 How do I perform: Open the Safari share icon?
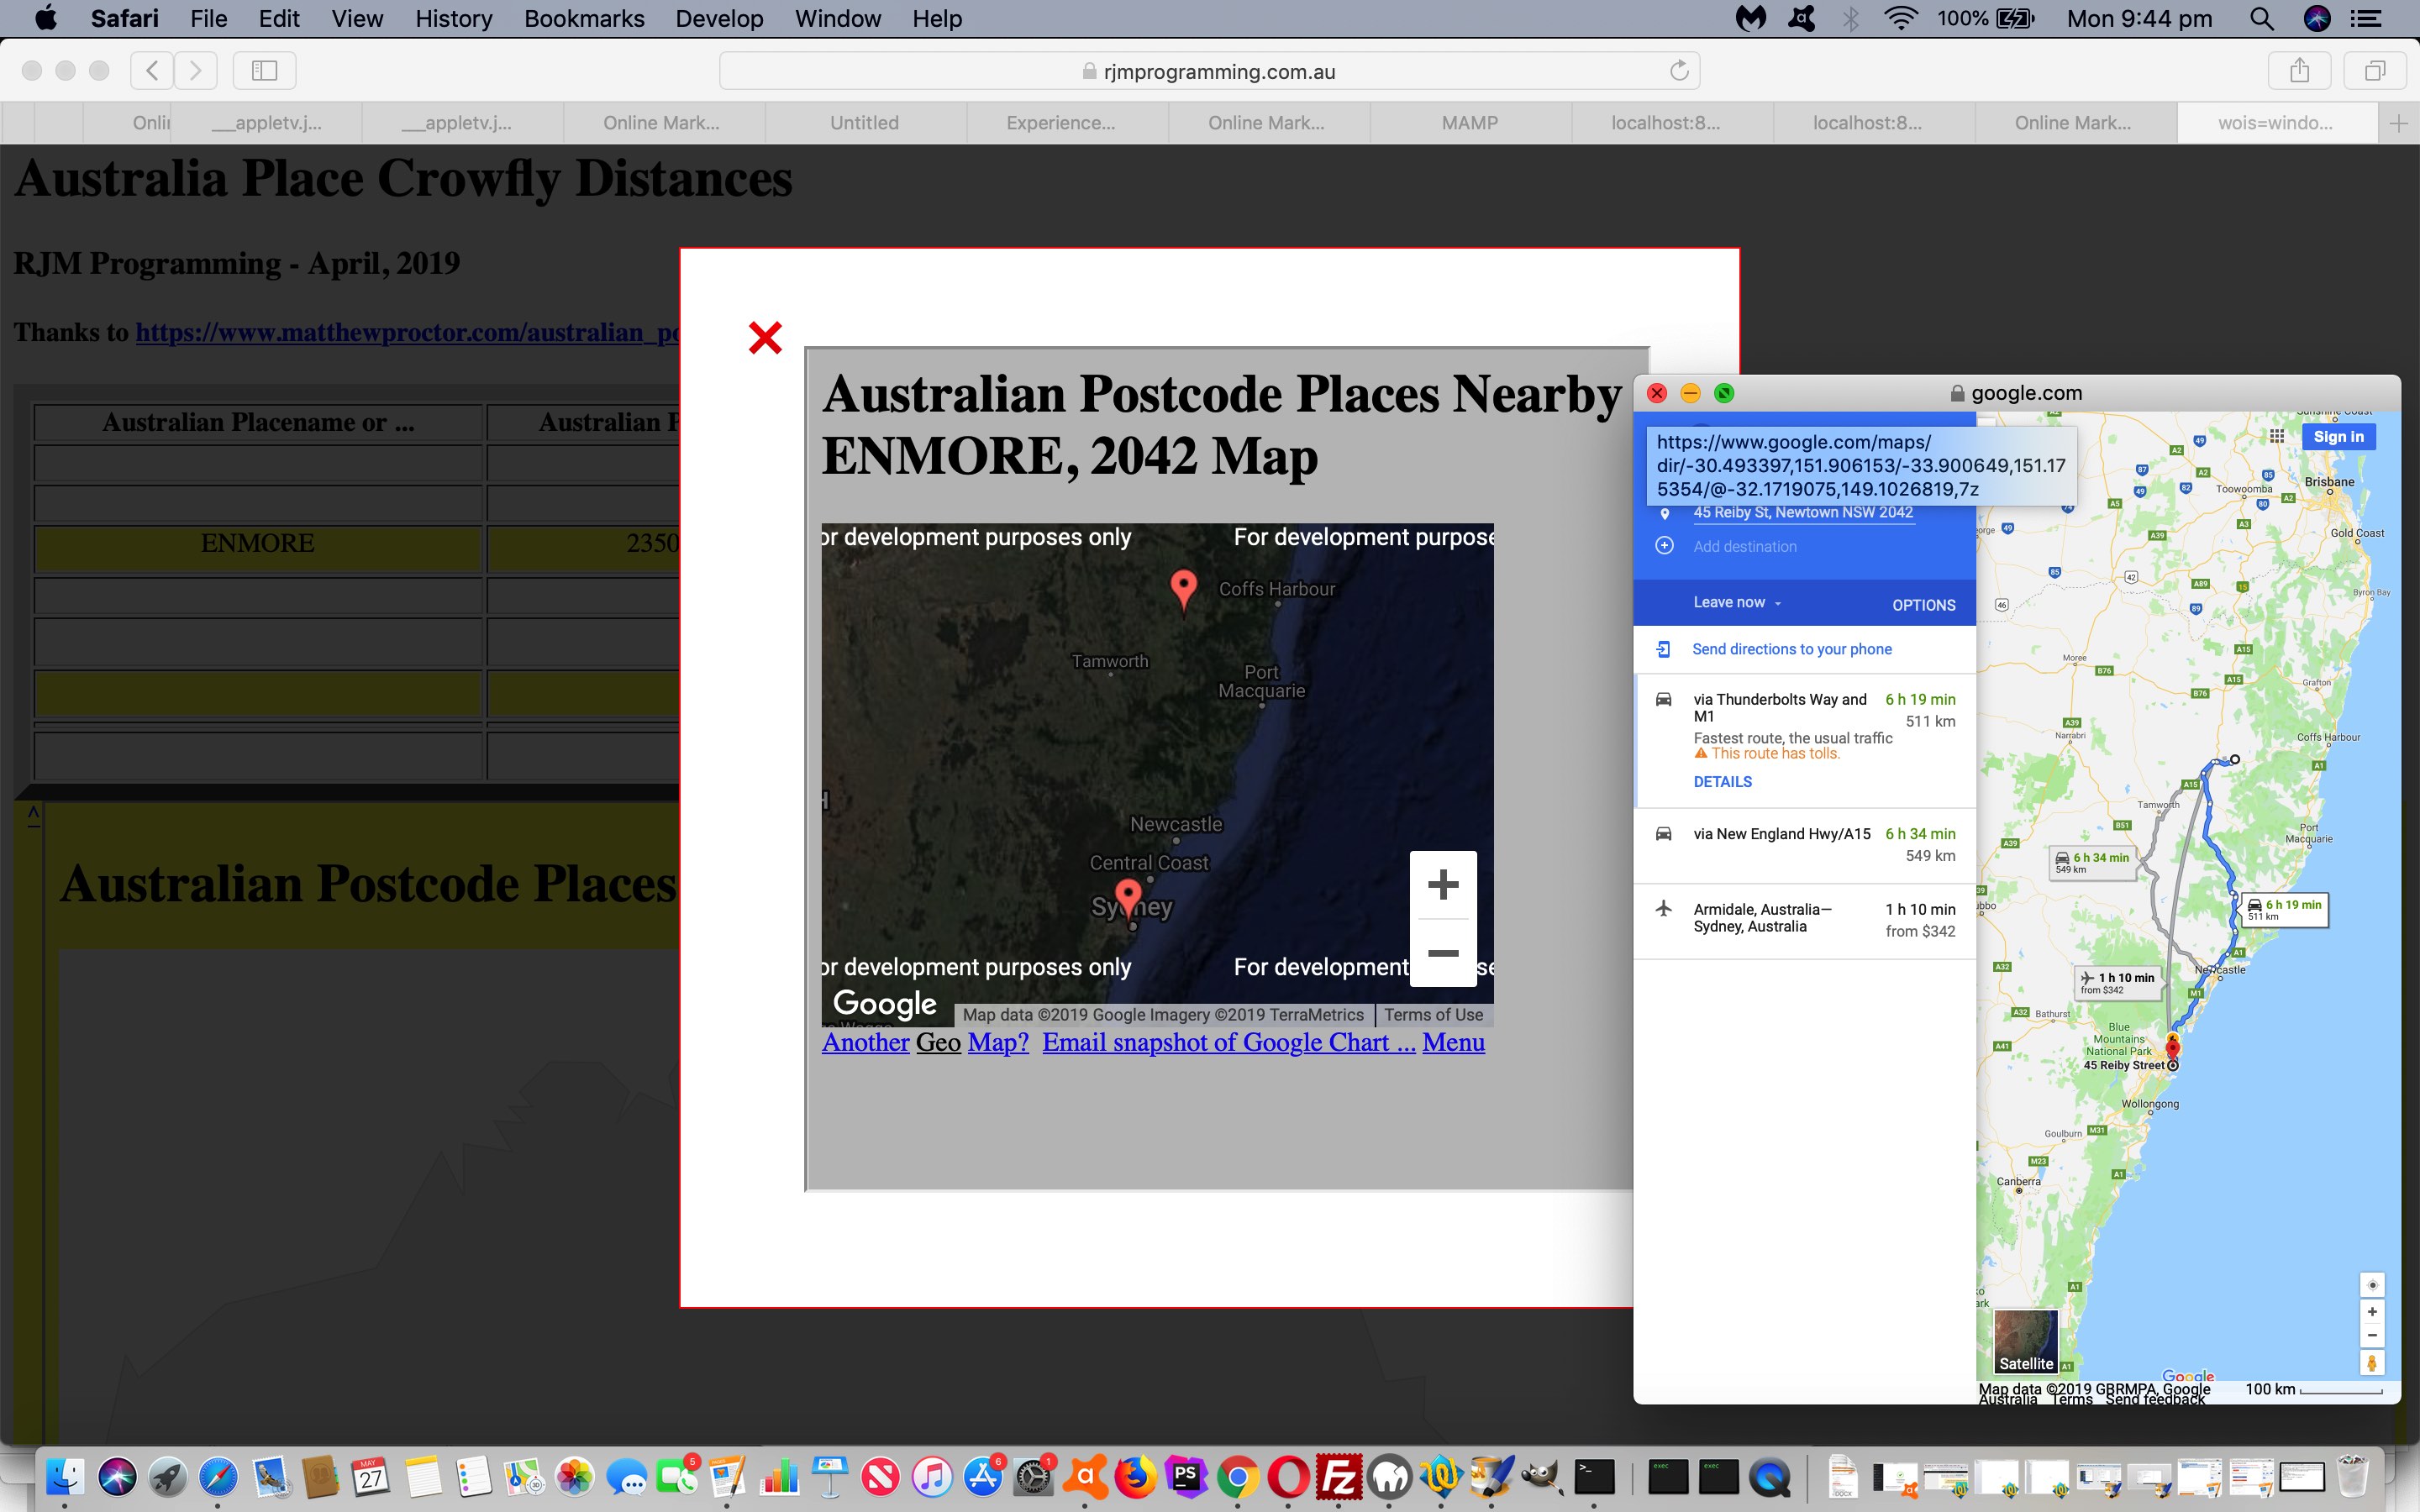click(2299, 71)
